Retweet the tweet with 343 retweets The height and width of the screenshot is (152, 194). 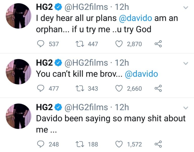[x=80, y=89]
